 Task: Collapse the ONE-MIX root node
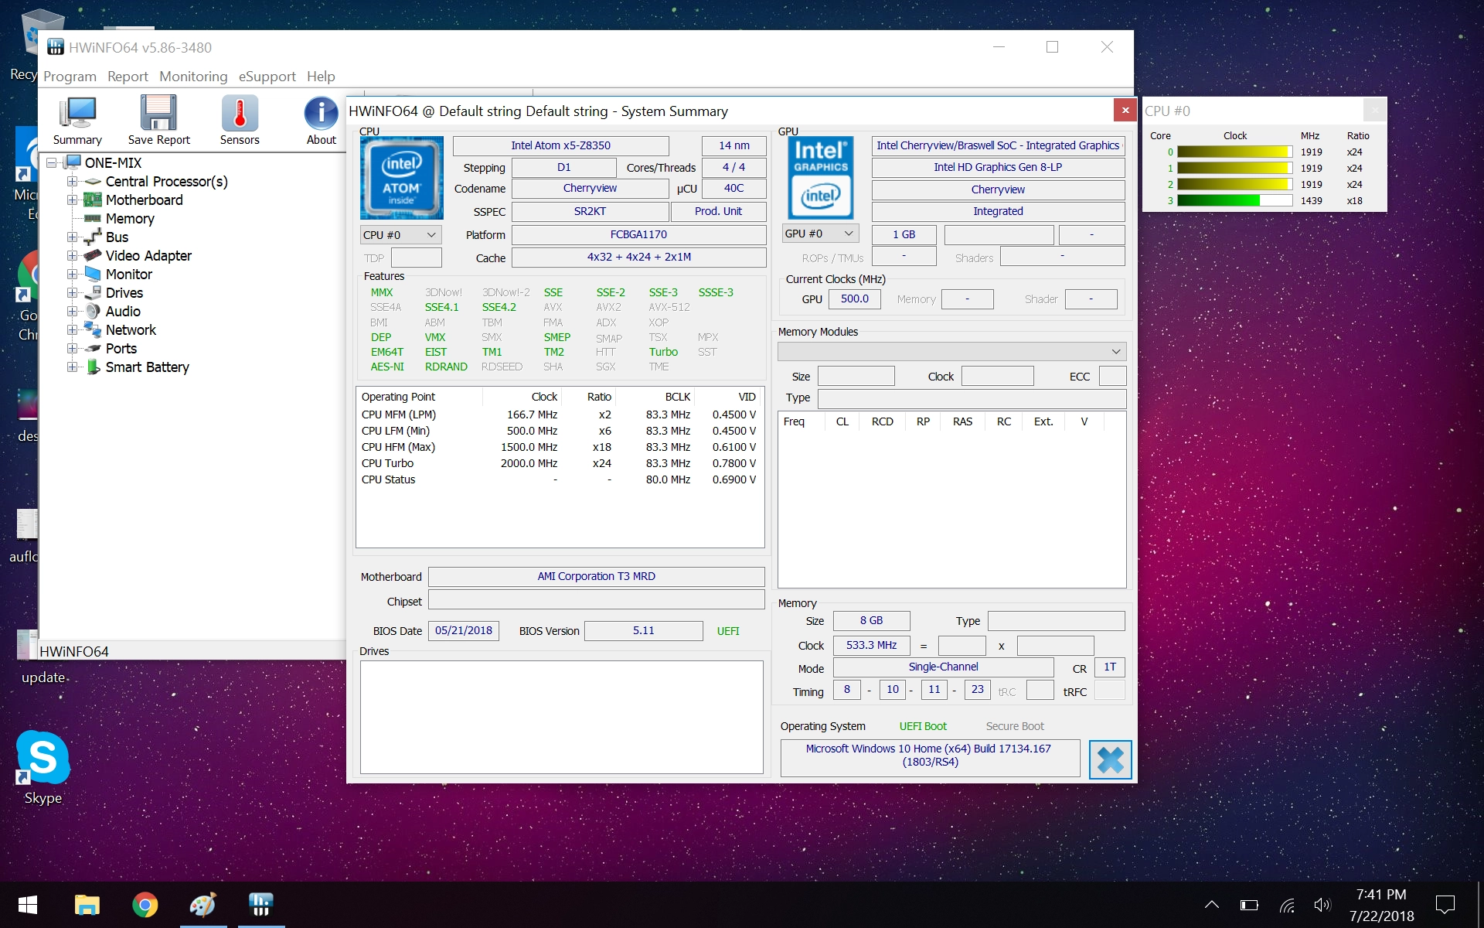52,163
